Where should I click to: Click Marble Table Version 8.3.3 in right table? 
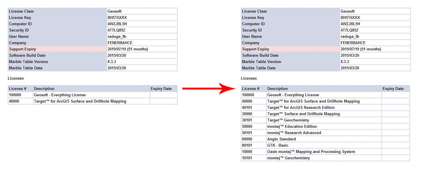(x=345, y=62)
